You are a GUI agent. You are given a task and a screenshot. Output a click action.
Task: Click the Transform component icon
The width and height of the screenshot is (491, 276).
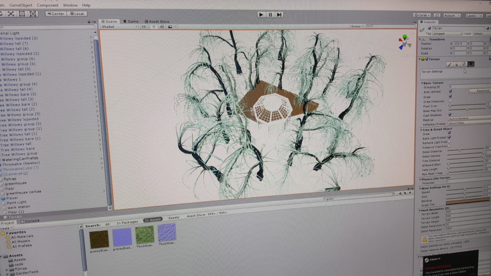(x=424, y=39)
